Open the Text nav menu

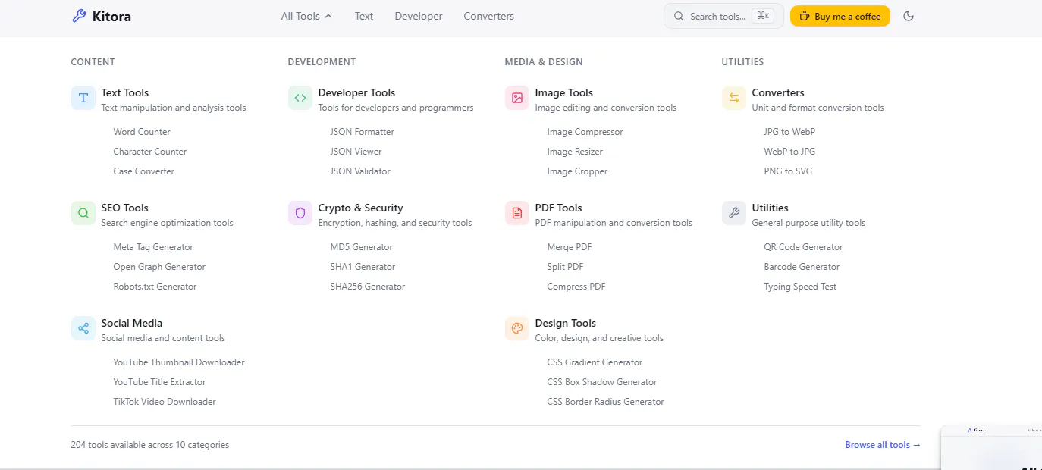pyautogui.click(x=364, y=16)
